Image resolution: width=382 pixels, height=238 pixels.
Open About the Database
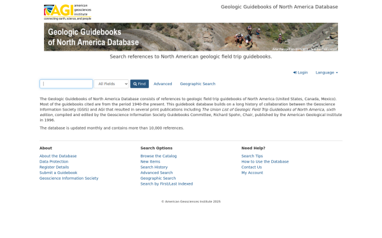(x=58, y=156)
